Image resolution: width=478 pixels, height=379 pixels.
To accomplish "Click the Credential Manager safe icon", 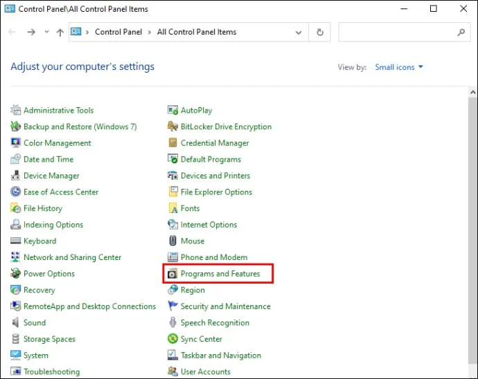I will point(173,142).
